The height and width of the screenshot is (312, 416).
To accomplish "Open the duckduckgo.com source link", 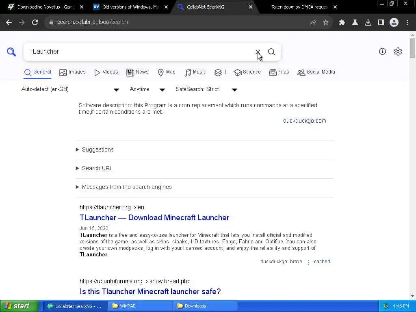I will [304, 121].
